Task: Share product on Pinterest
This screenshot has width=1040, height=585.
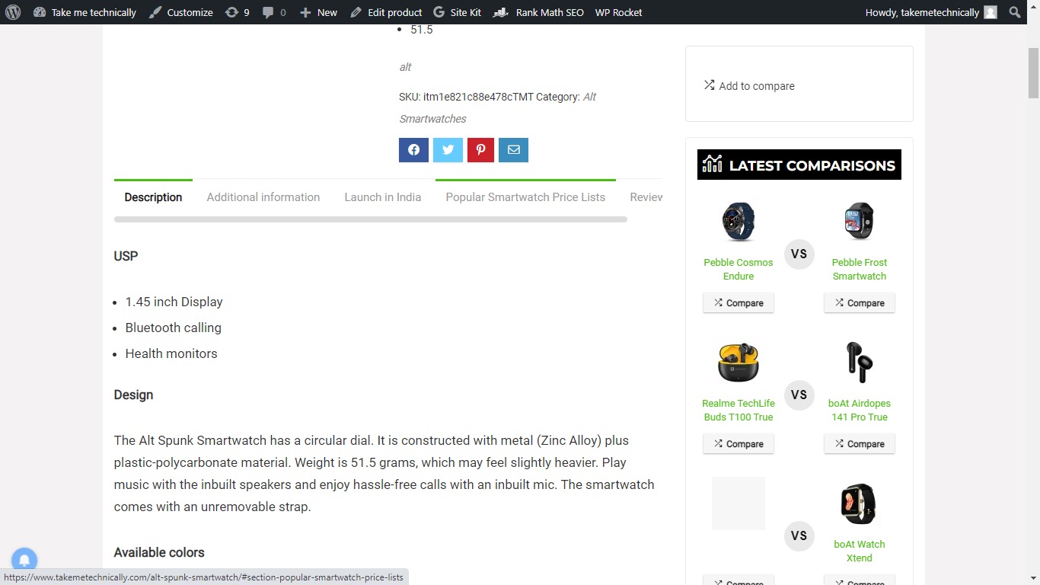Action: [481, 150]
